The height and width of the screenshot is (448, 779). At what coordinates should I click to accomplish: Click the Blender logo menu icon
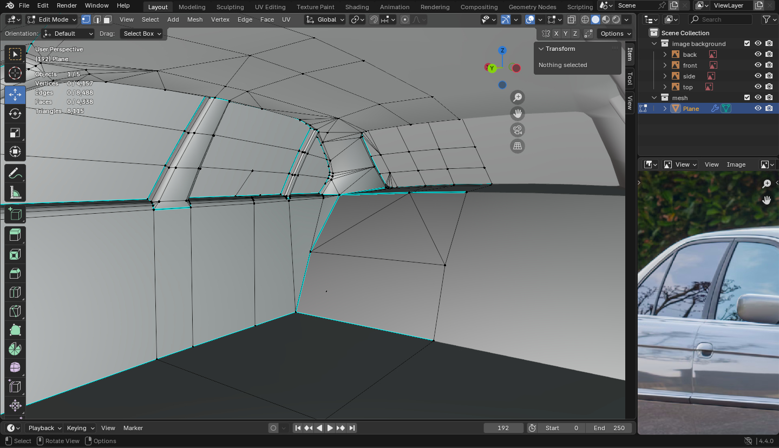(10, 5)
